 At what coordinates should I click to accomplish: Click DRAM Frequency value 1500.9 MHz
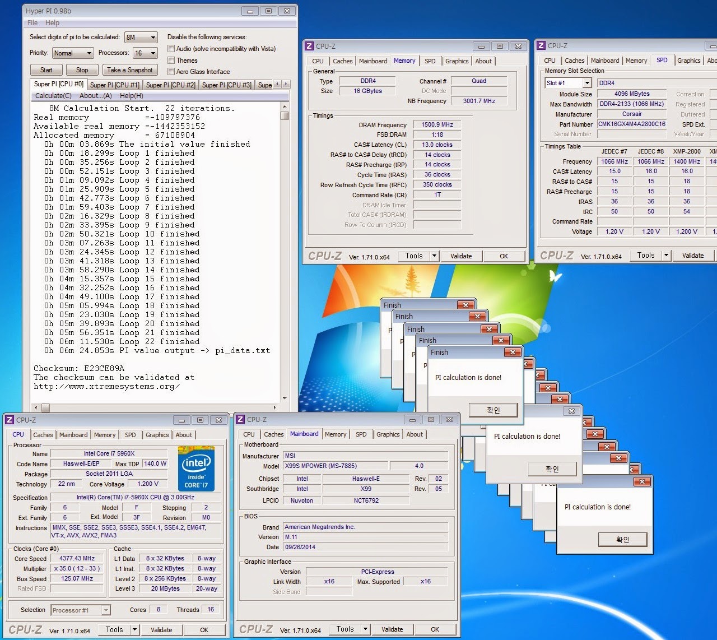tap(437, 125)
